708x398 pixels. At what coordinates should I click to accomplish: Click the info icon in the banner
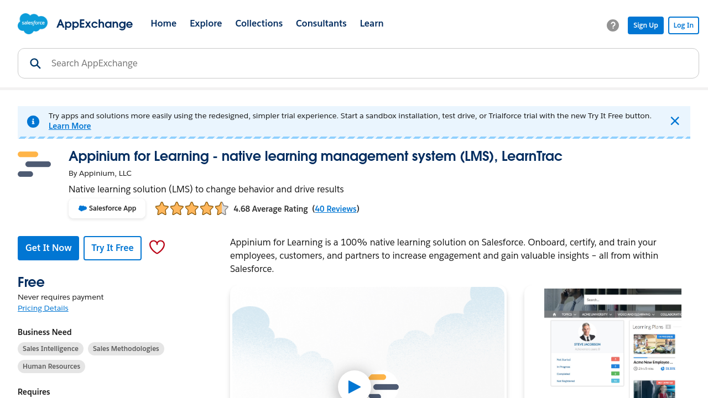click(33, 121)
